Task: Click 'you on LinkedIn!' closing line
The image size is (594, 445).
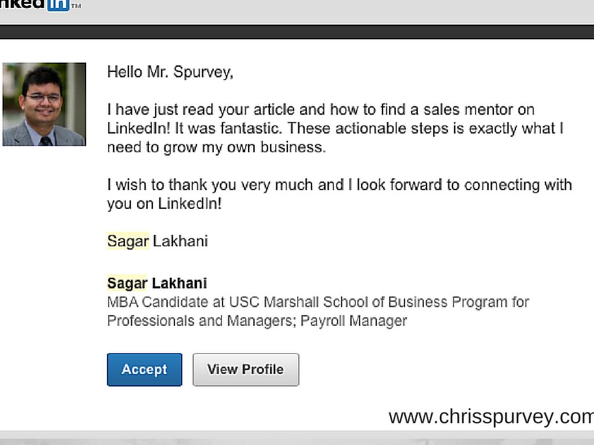Action: tap(164, 204)
